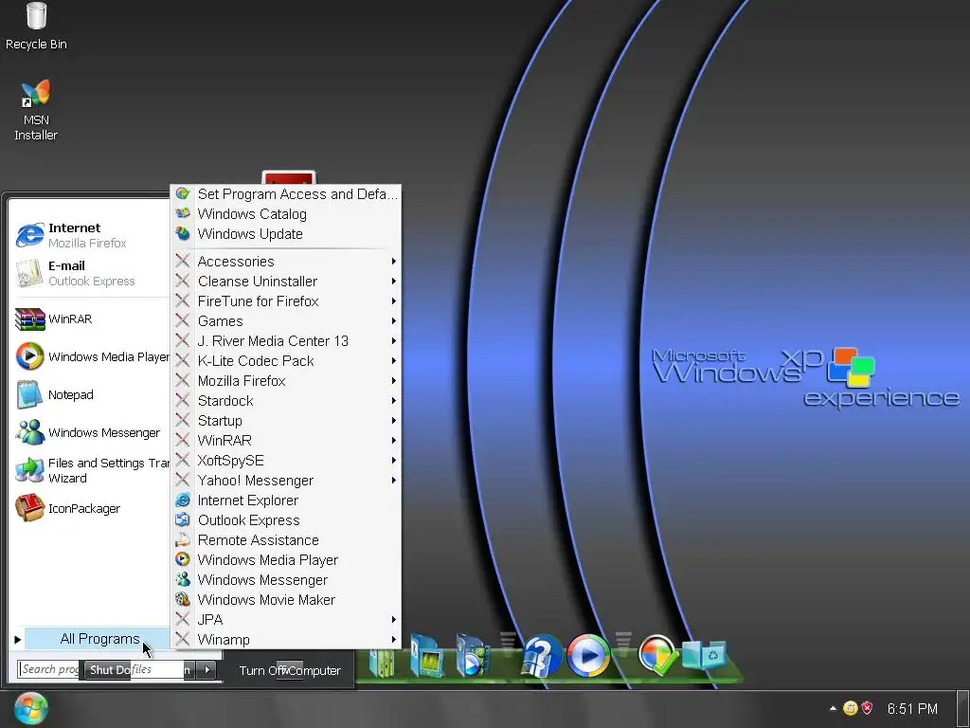Open the film strip video dock icon

coord(472,655)
